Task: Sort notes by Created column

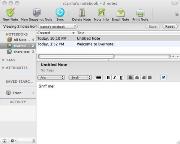Action: (56, 33)
